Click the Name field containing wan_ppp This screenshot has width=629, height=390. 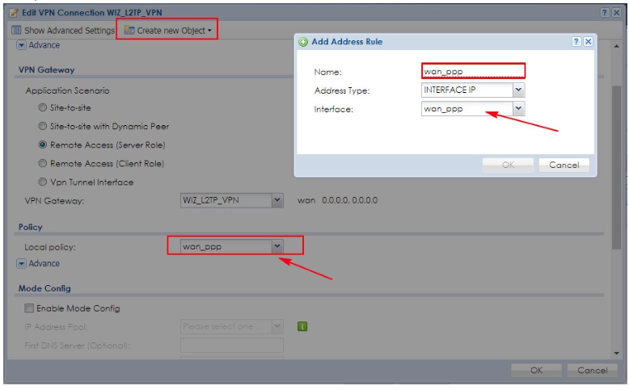473,71
